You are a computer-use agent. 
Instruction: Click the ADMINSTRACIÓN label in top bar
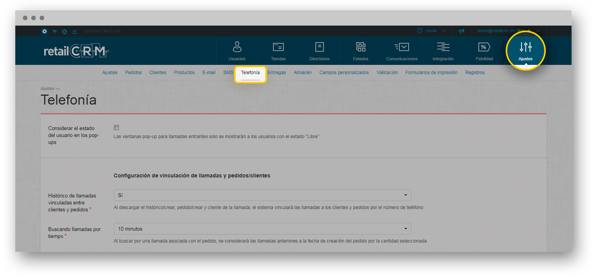[x=102, y=31]
